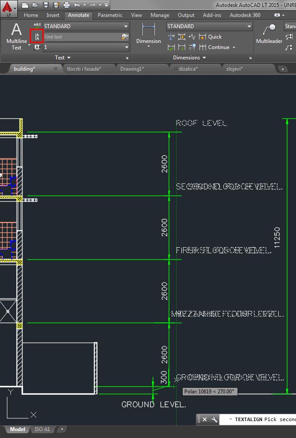Run the Check Spelling ABC icon
Screen dimensions: 296x438
[x=37, y=26]
